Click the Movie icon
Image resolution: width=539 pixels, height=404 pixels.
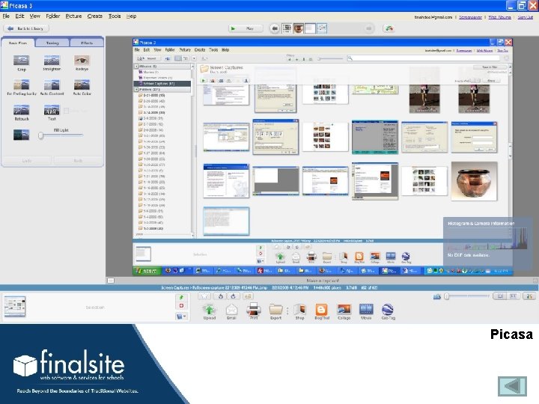coord(366,310)
